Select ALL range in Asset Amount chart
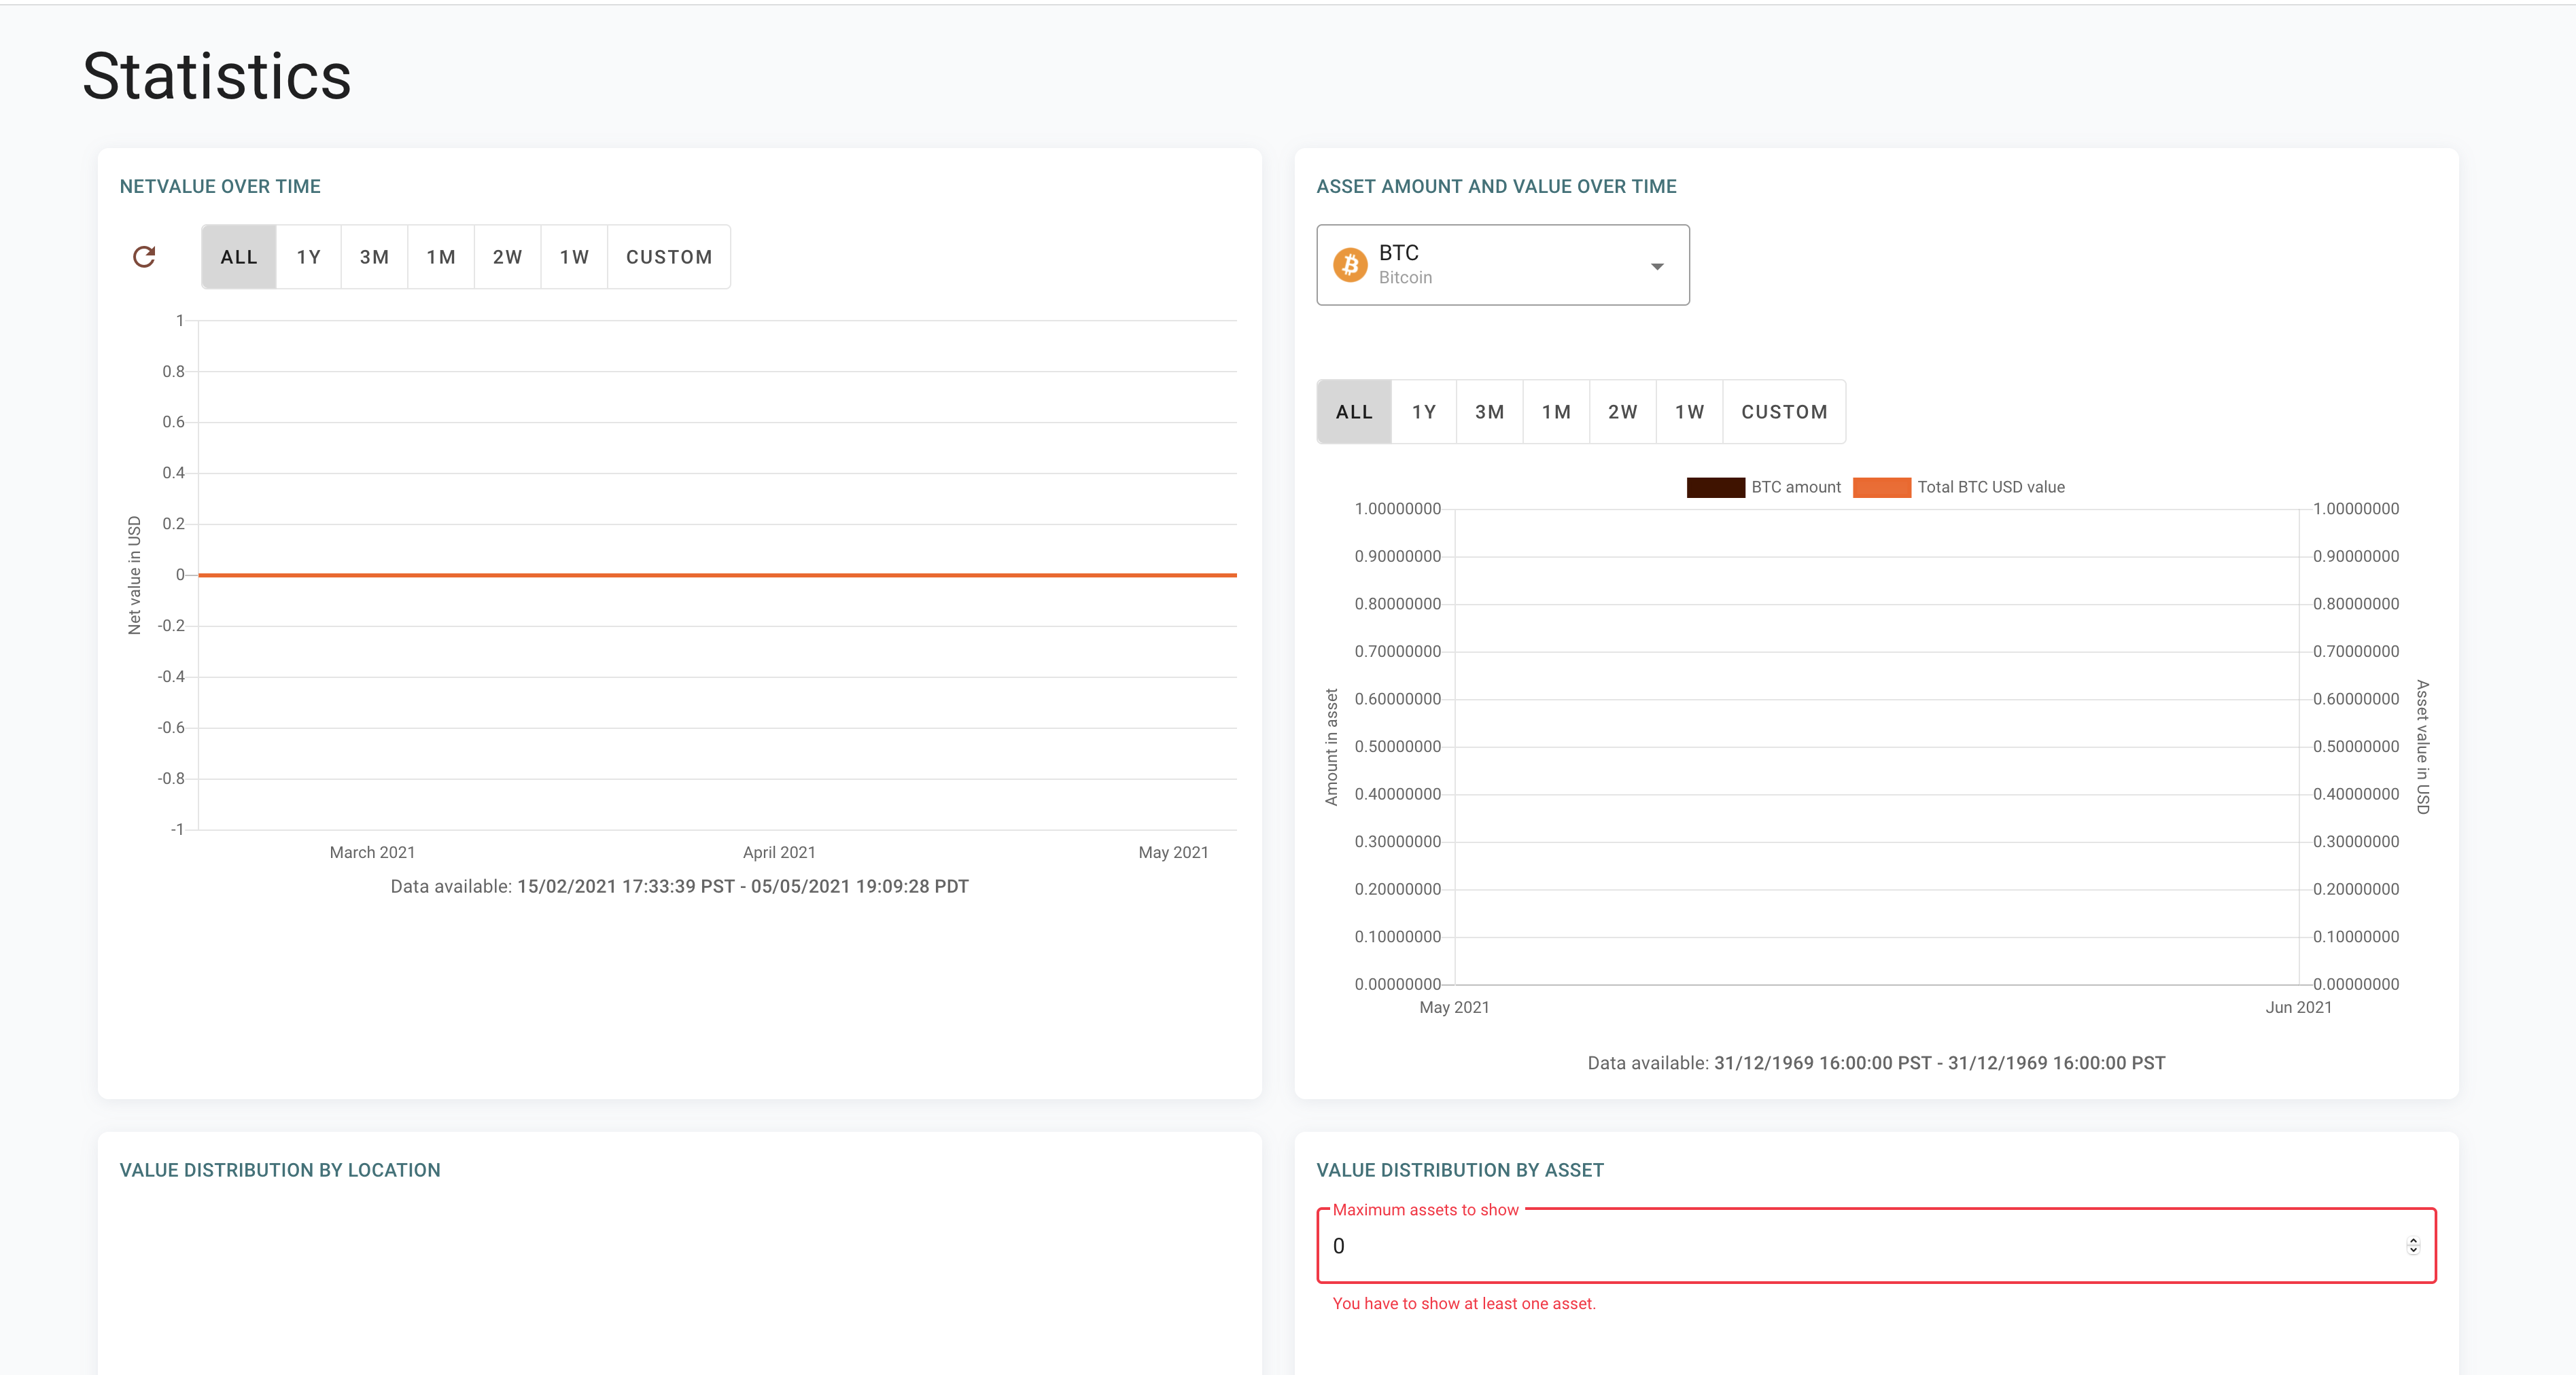Screen dimensions: 2576x1375 [1354, 412]
